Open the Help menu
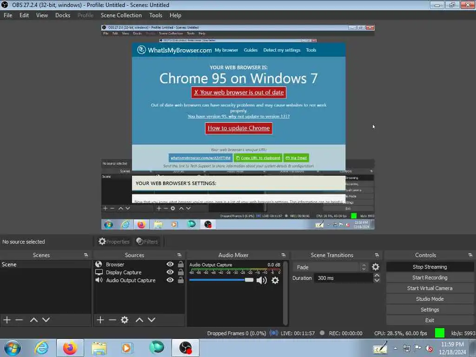The height and width of the screenshot is (357, 476). (x=175, y=15)
